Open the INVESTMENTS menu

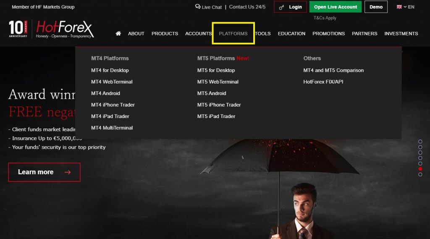pos(401,34)
